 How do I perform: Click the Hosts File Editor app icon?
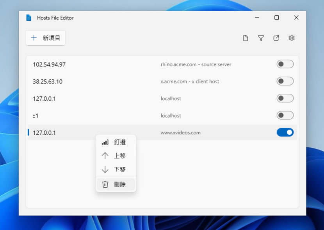[29, 18]
